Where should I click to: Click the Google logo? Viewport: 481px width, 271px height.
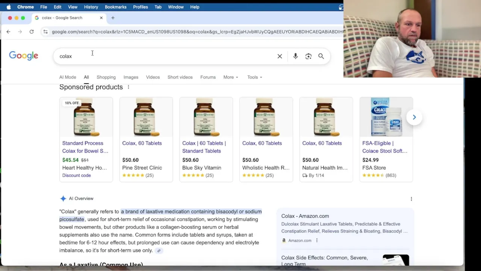click(24, 56)
